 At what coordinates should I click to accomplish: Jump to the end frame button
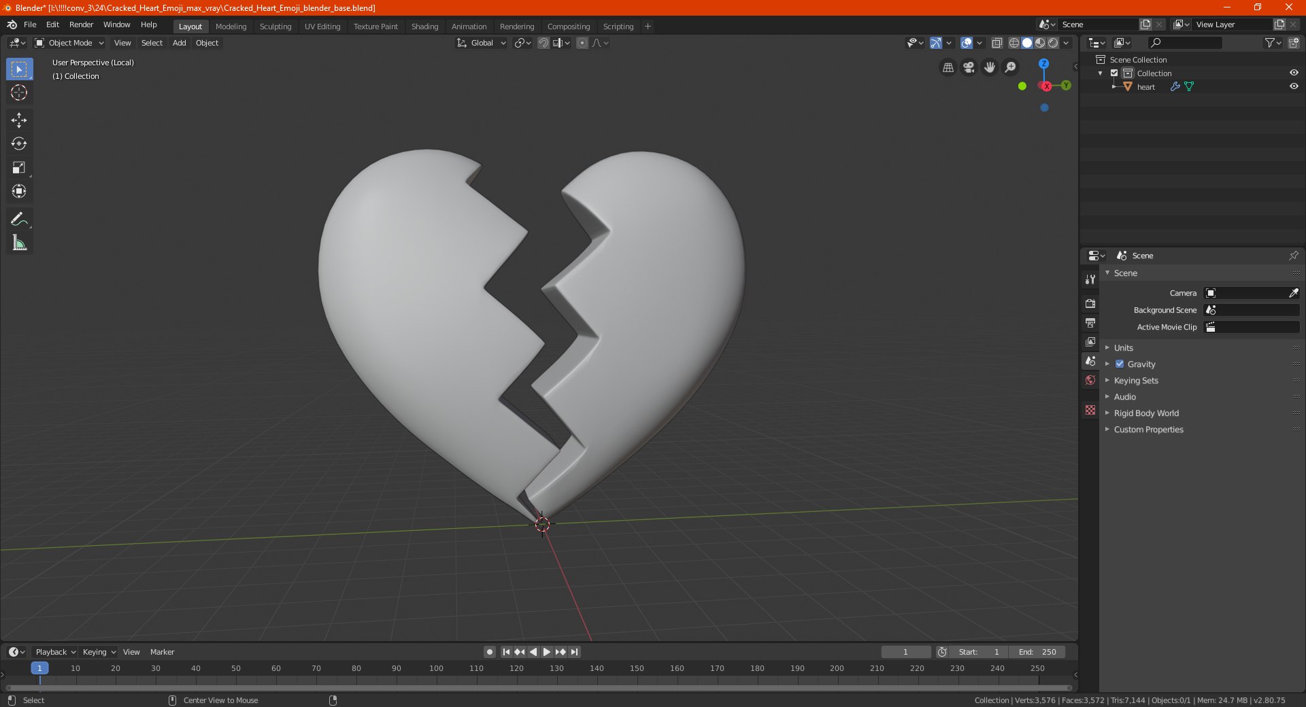coord(574,652)
